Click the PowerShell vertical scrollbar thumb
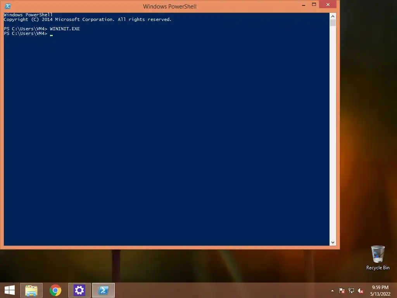The width and height of the screenshot is (397, 298). (333, 23)
